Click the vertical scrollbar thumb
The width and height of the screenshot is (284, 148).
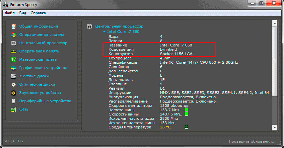tap(275, 61)
